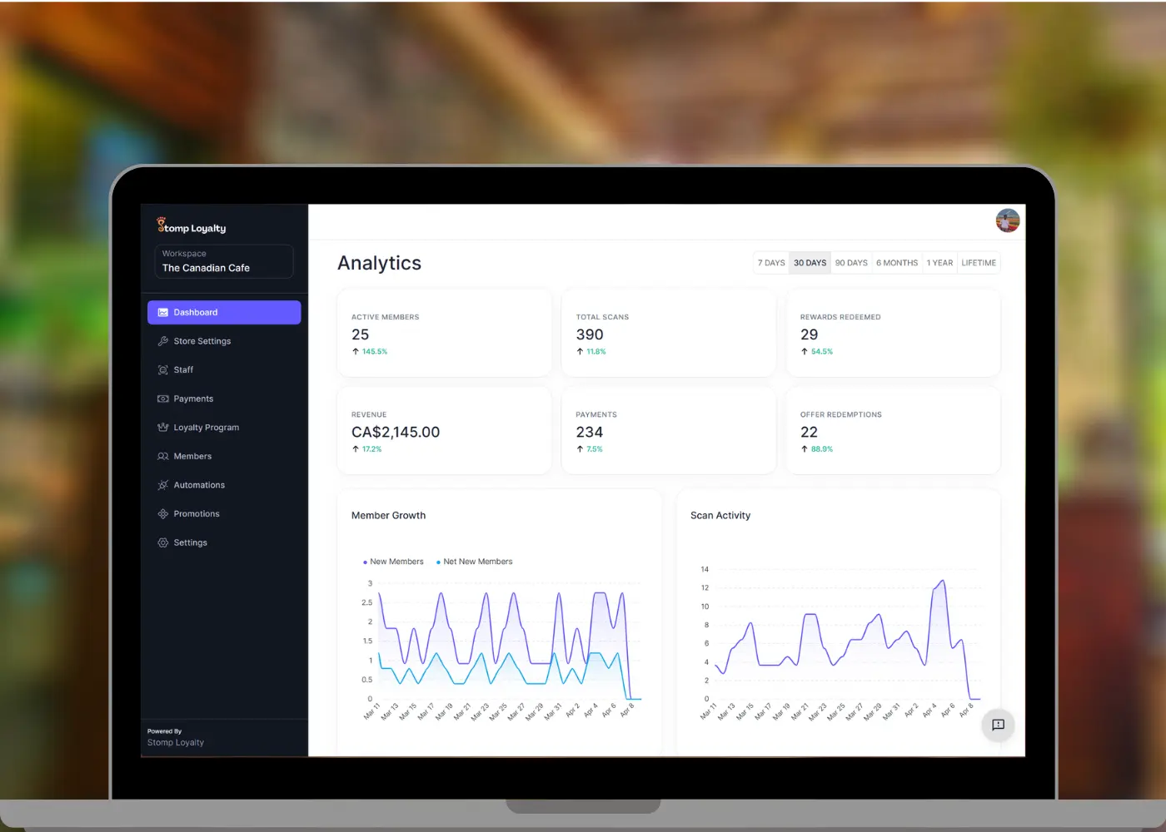Select the Dashboard icon in the sidebar
The height and width of the screenshot is (832, 1166).
click(161, 312)
